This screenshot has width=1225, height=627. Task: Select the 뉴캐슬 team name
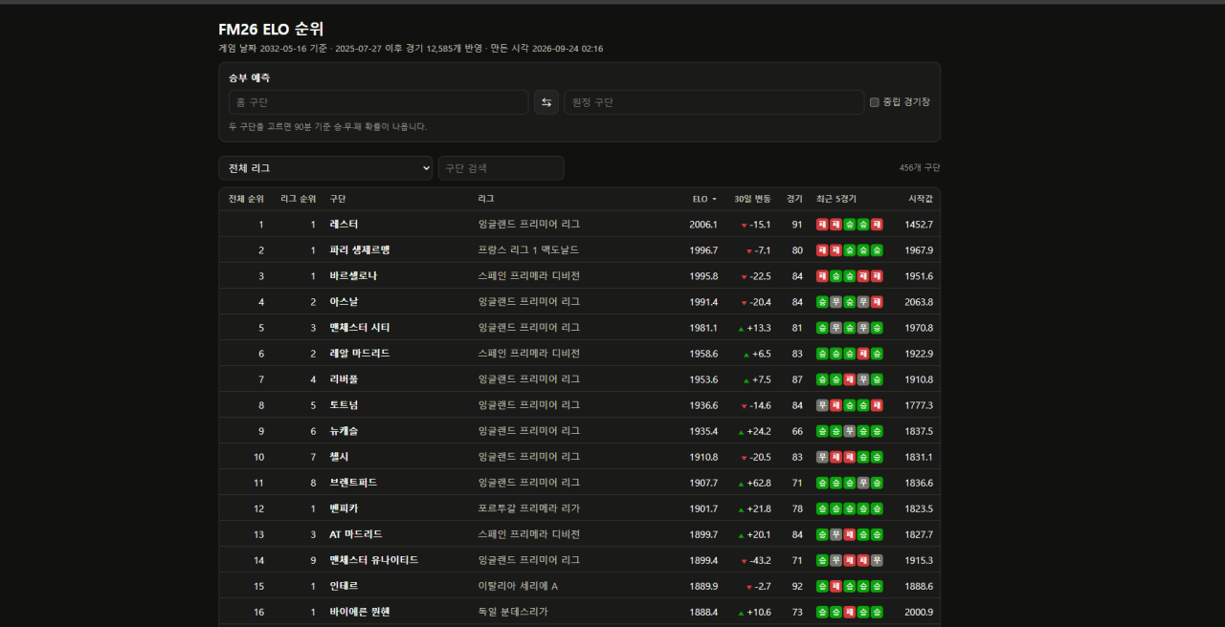344,431
